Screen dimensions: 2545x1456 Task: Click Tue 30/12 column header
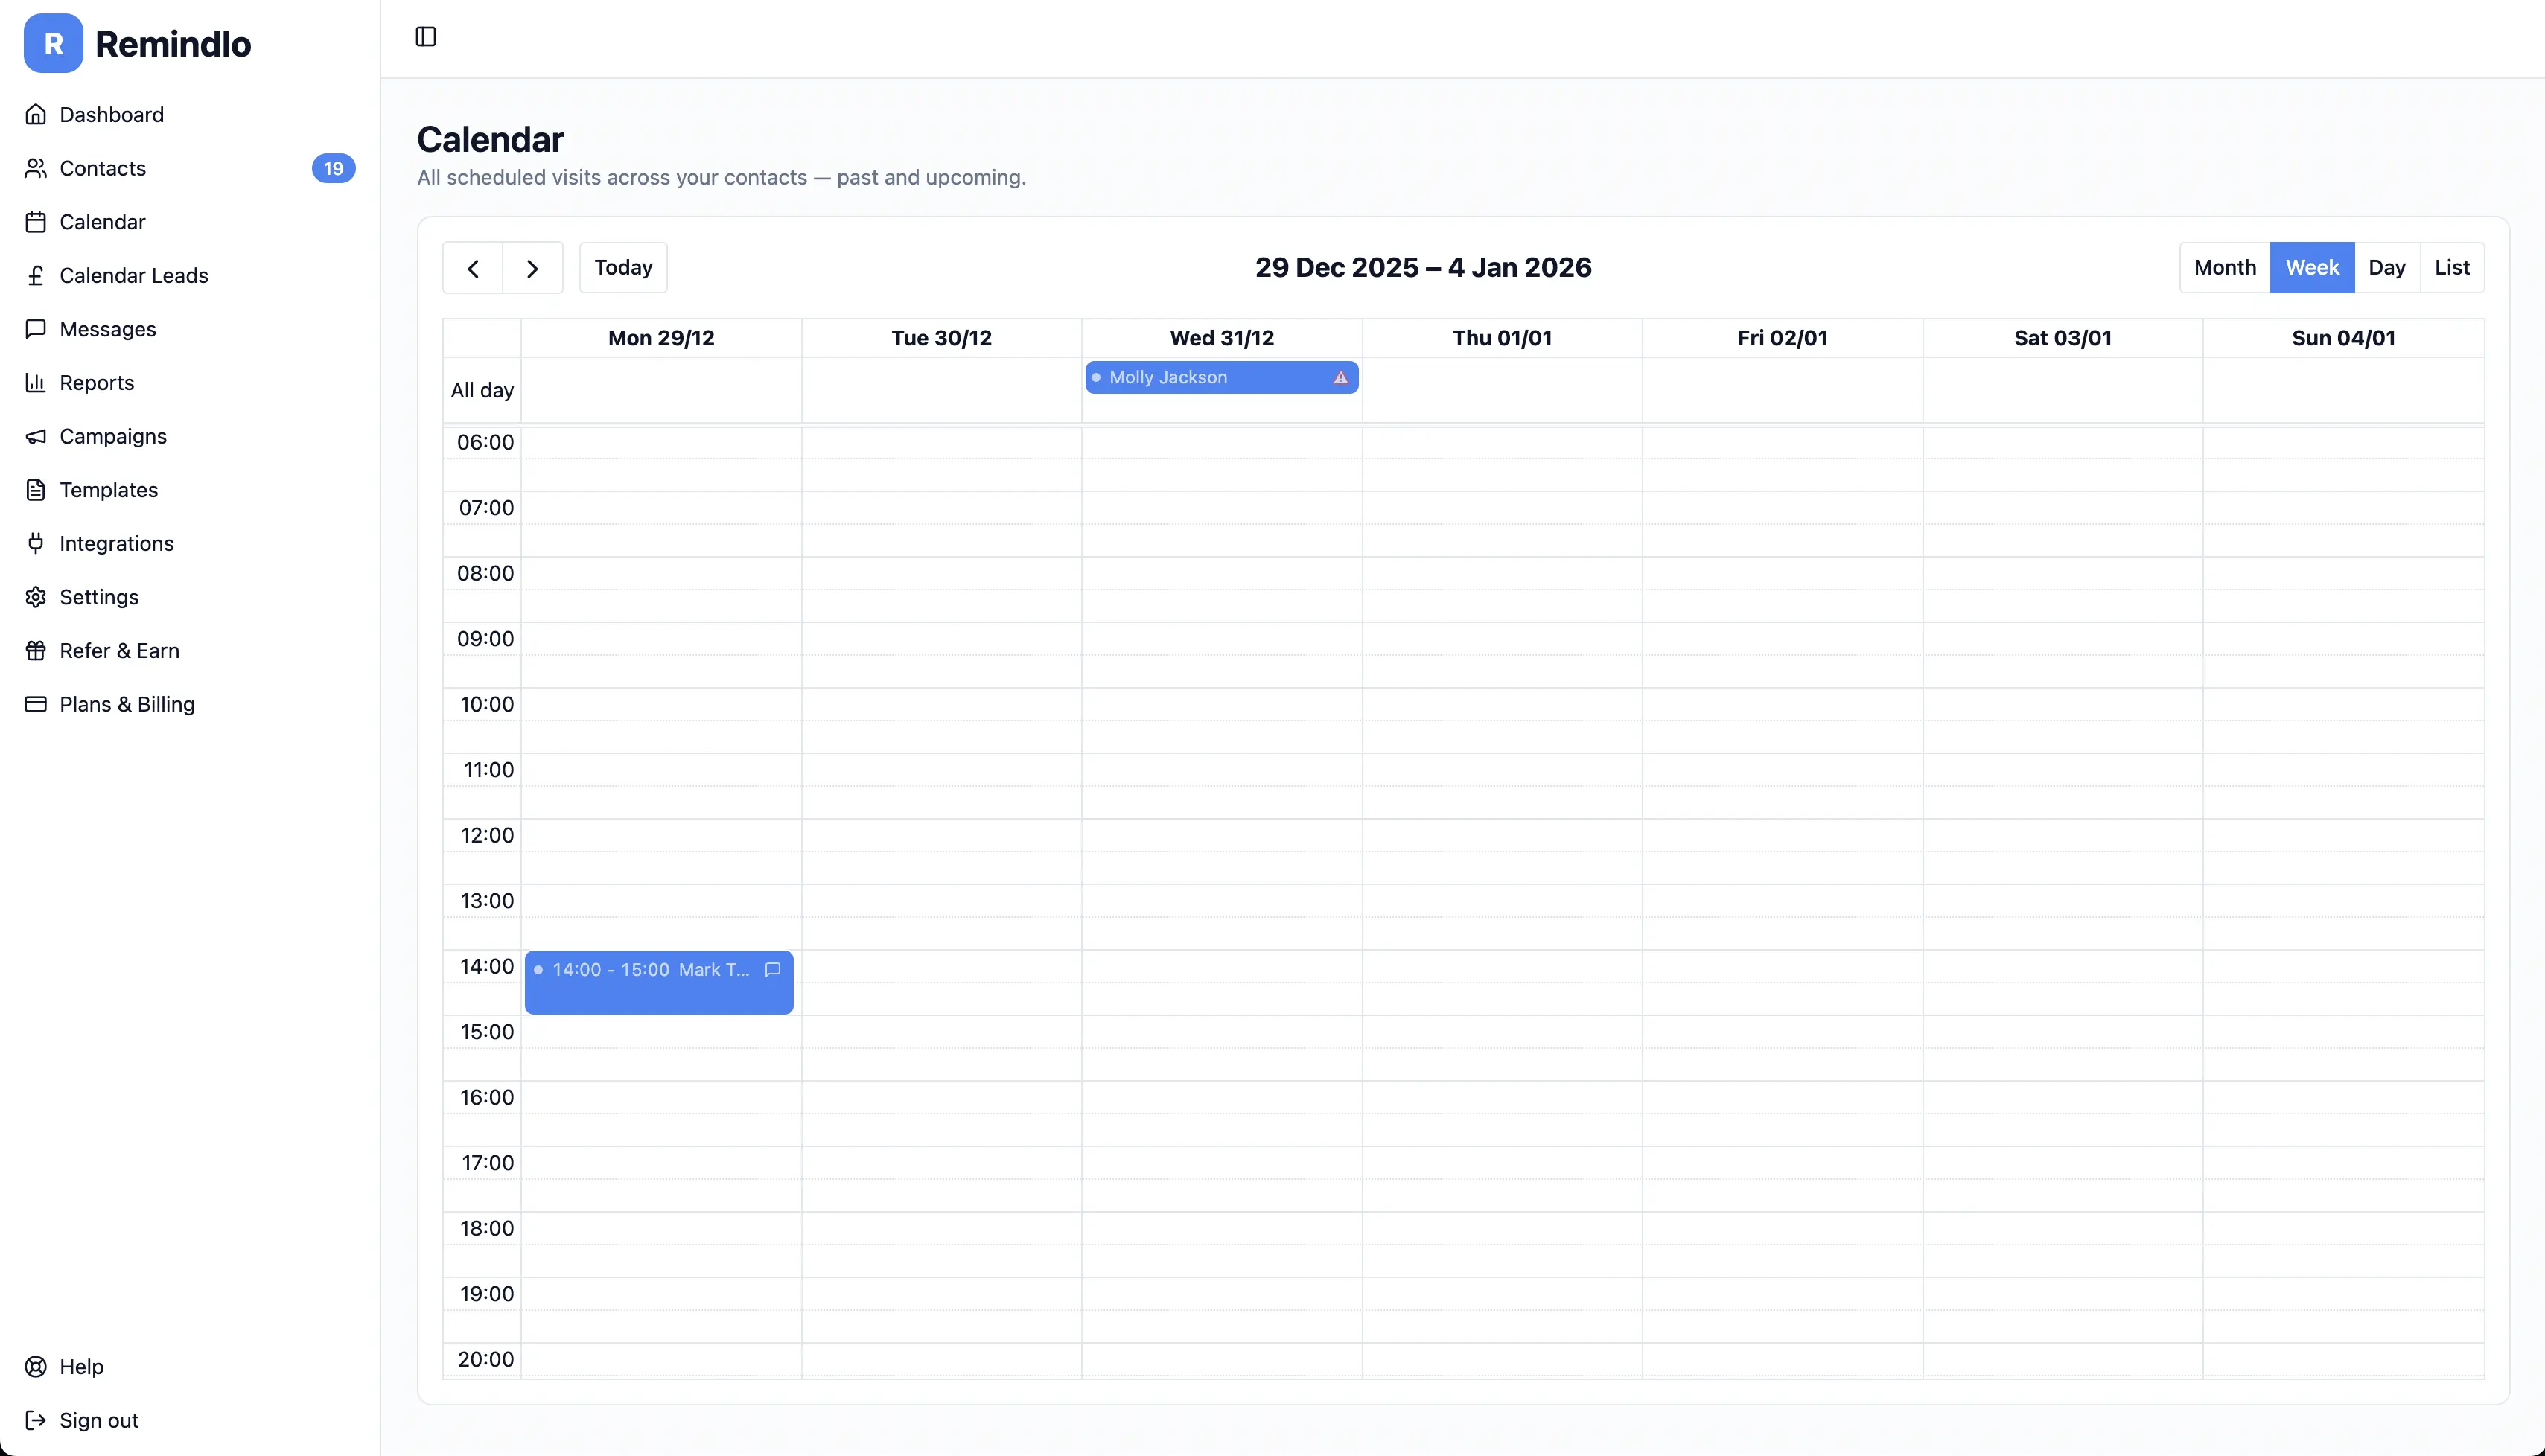coord(941,338)
